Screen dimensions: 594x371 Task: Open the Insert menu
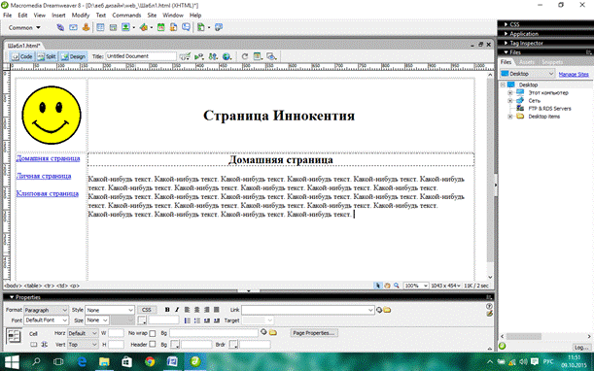click(58, 16)
